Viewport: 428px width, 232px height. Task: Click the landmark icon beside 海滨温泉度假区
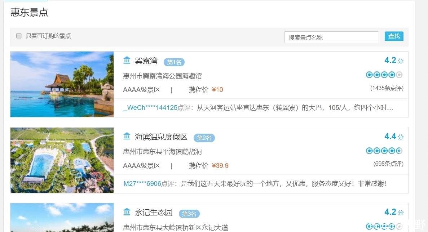pos(127,137)
